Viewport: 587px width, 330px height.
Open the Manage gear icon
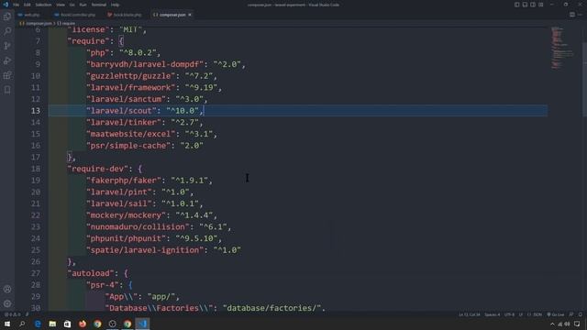[x=7, y=303]
